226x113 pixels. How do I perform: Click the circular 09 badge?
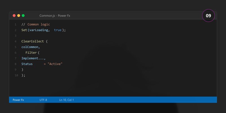click(x=208, y=16)
